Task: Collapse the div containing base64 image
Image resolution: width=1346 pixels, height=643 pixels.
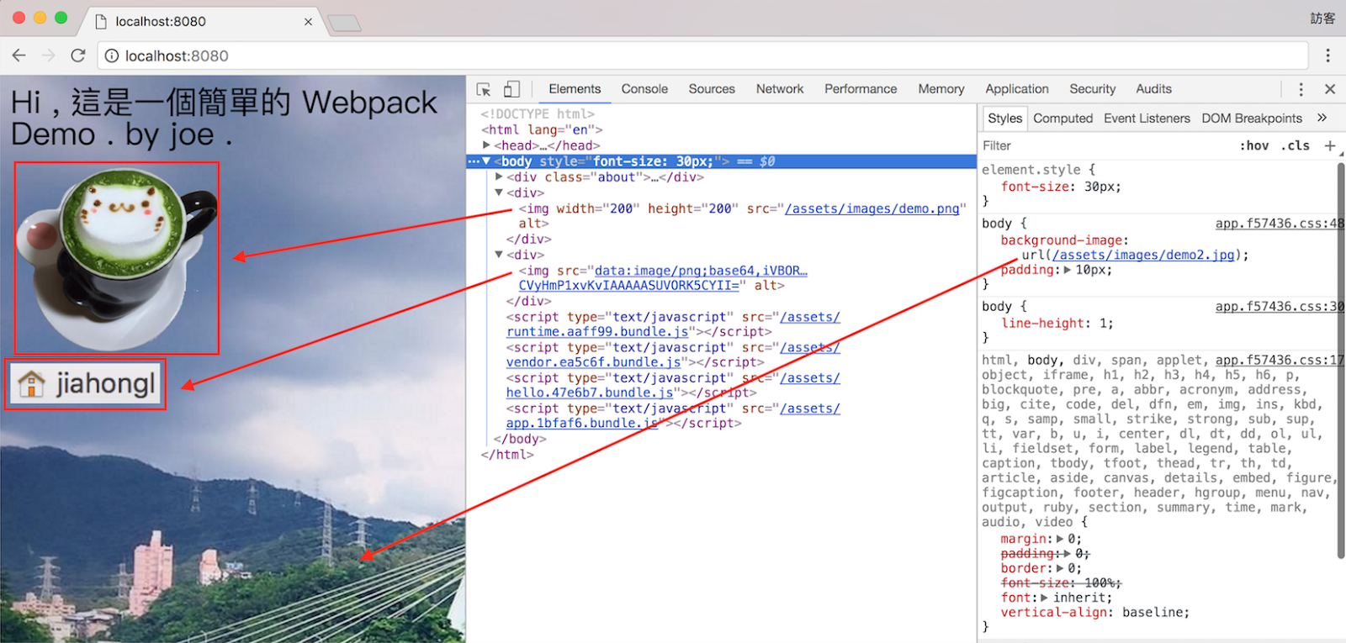Action: [499, 255]
